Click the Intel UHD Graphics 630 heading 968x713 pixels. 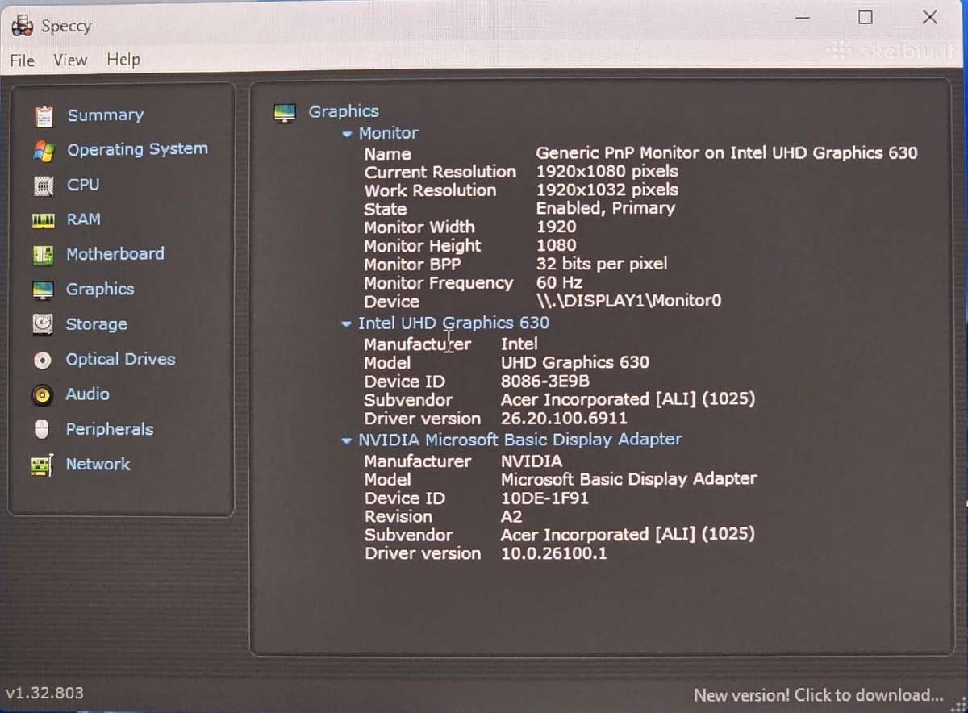453,323
